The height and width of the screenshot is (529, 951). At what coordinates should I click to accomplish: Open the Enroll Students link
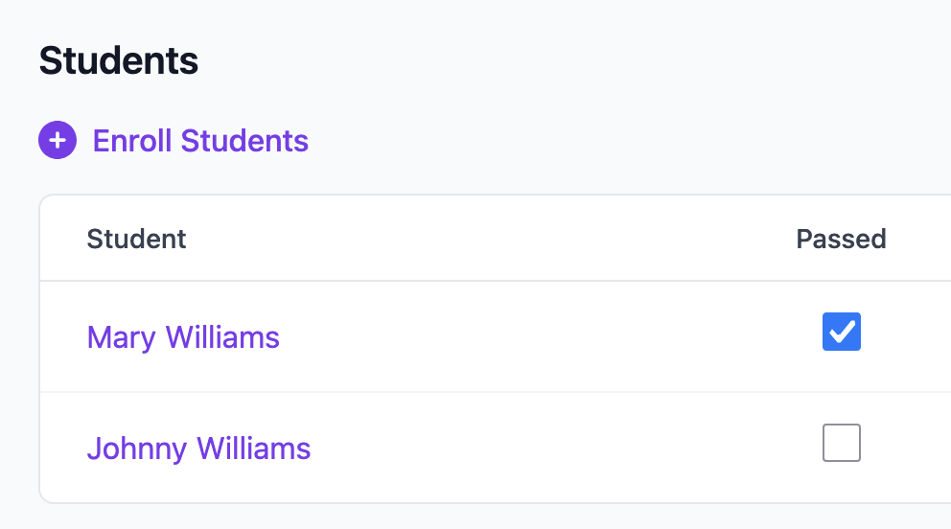tap(200, 141)
